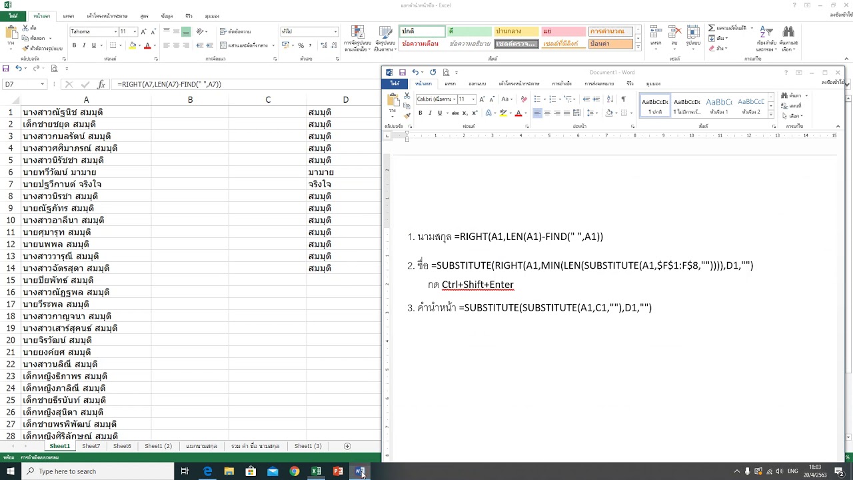This screenshot has width=853, height=480.
Task: Select the pink 'Bad' cell style
Action: 562,31
